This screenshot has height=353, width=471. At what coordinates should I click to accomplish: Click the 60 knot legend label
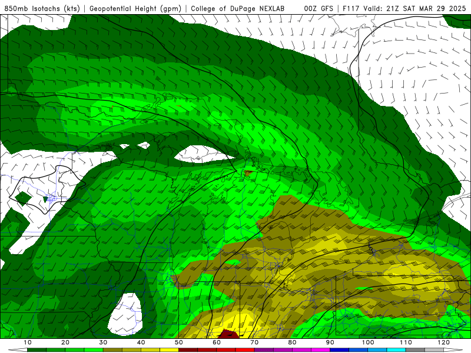[217, 342]
